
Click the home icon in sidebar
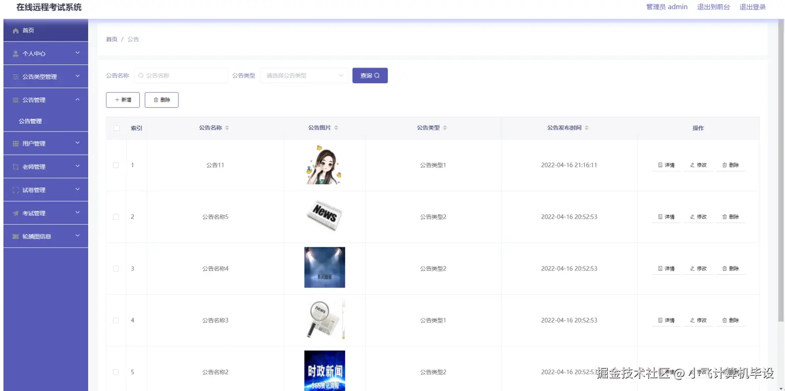point(16,31)
